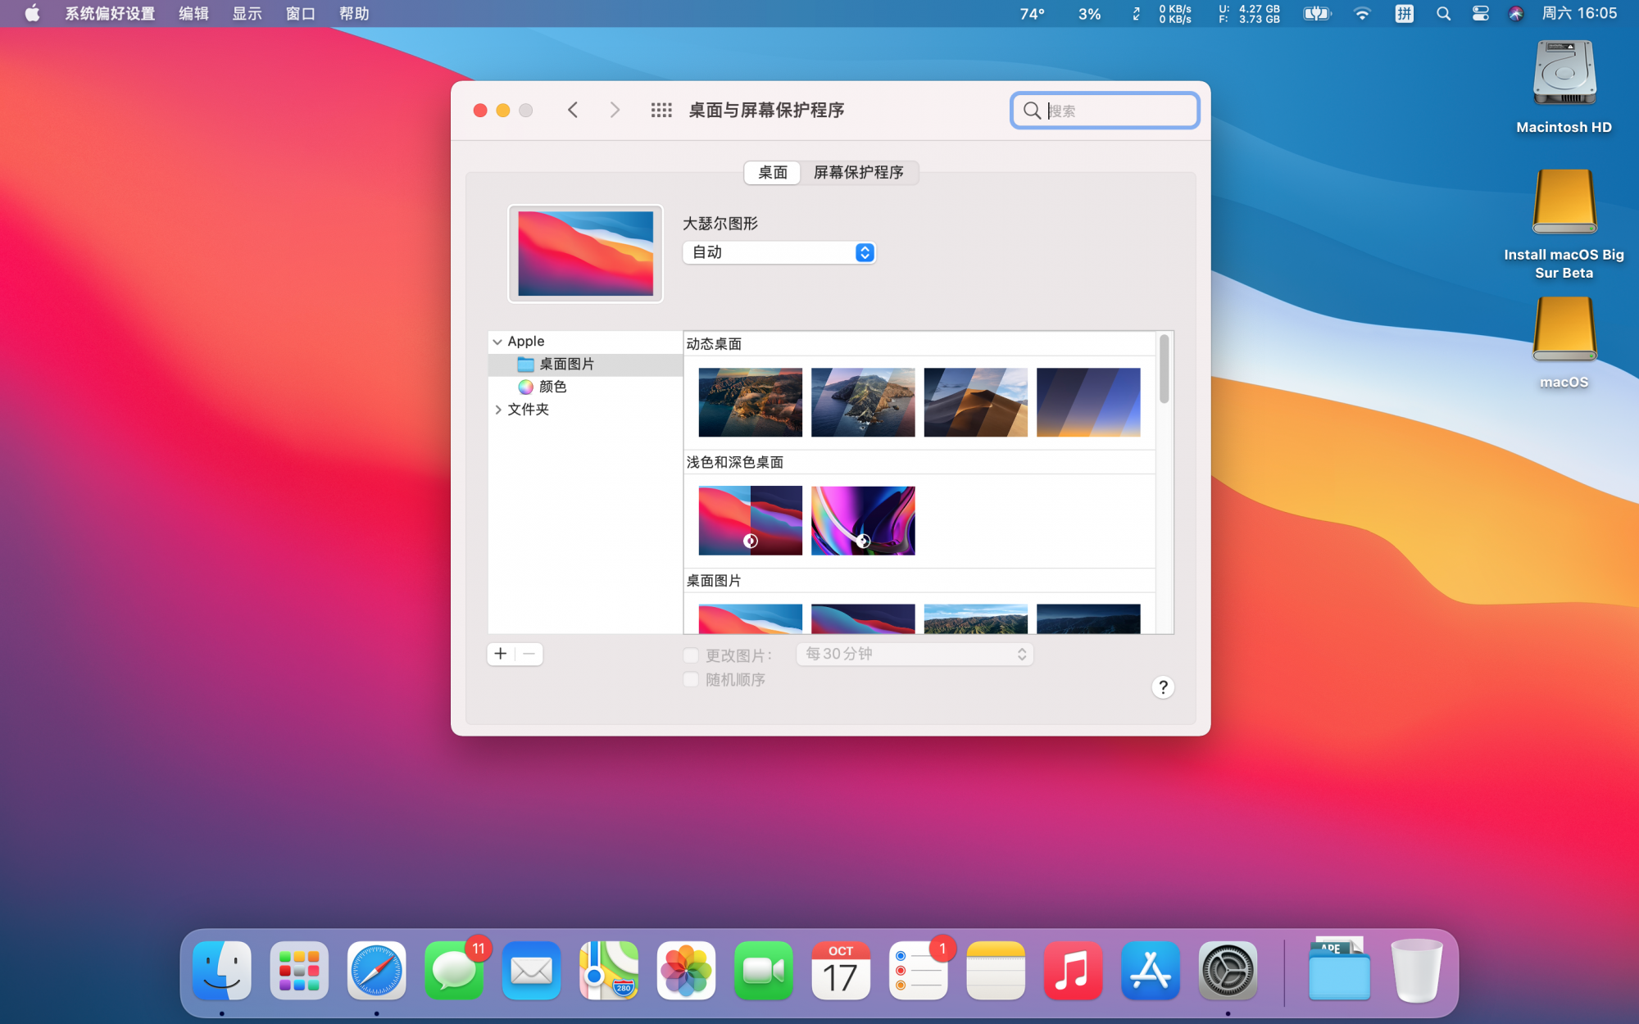Image resolution: width=1639 pixels, height=1024 pixels.
Task: Click the battery status icon
Action: coord(1317,13)
